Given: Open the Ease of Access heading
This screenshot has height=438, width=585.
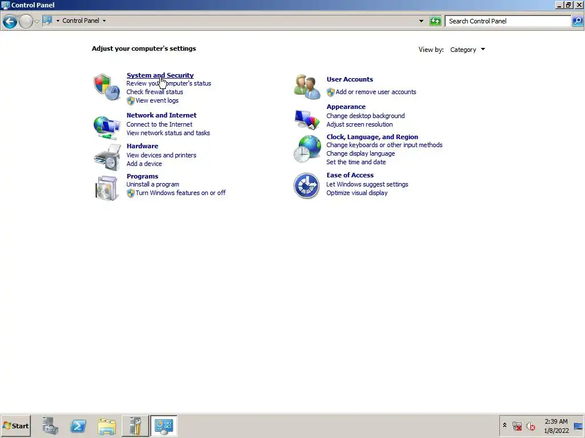Looking at the screenshot, I should tap(350, 175).
